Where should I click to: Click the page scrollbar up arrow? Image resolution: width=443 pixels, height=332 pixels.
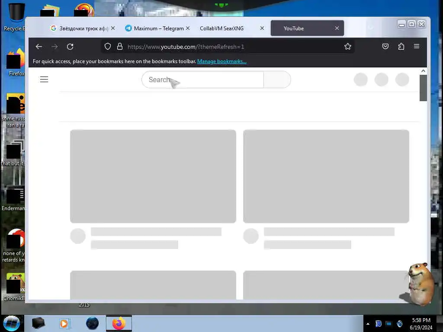pos(423,71)
